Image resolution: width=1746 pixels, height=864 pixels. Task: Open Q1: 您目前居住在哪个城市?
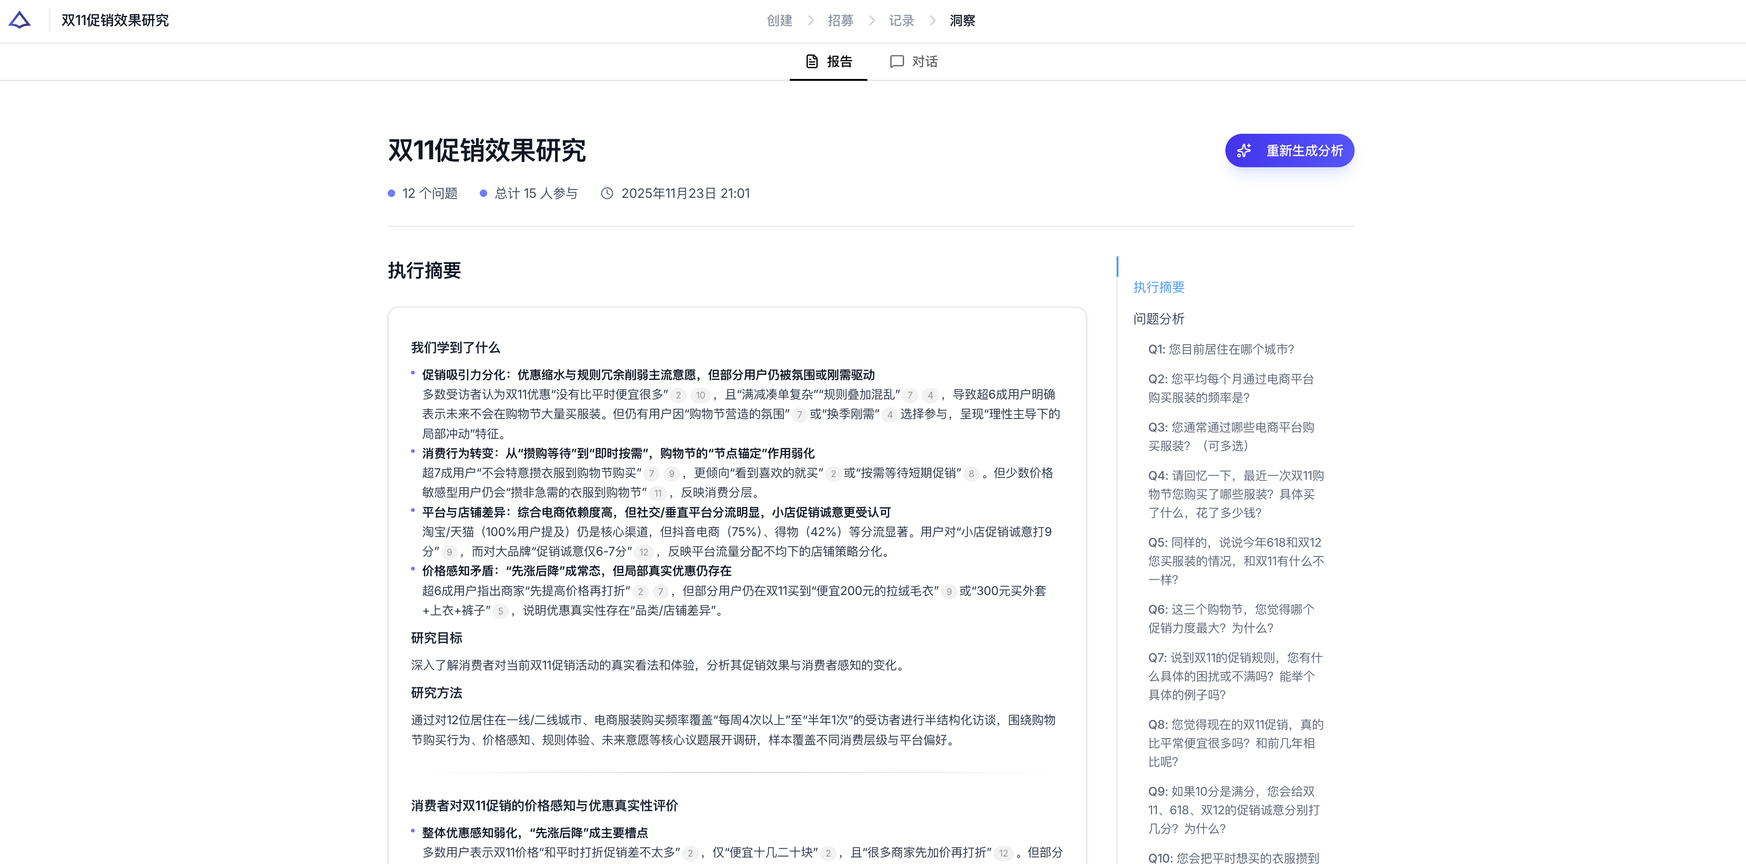click(x=1221, y=349)
